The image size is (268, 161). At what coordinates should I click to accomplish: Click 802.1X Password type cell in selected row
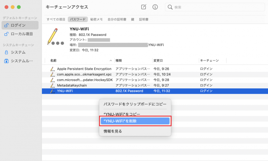click(x=129, y=91)
